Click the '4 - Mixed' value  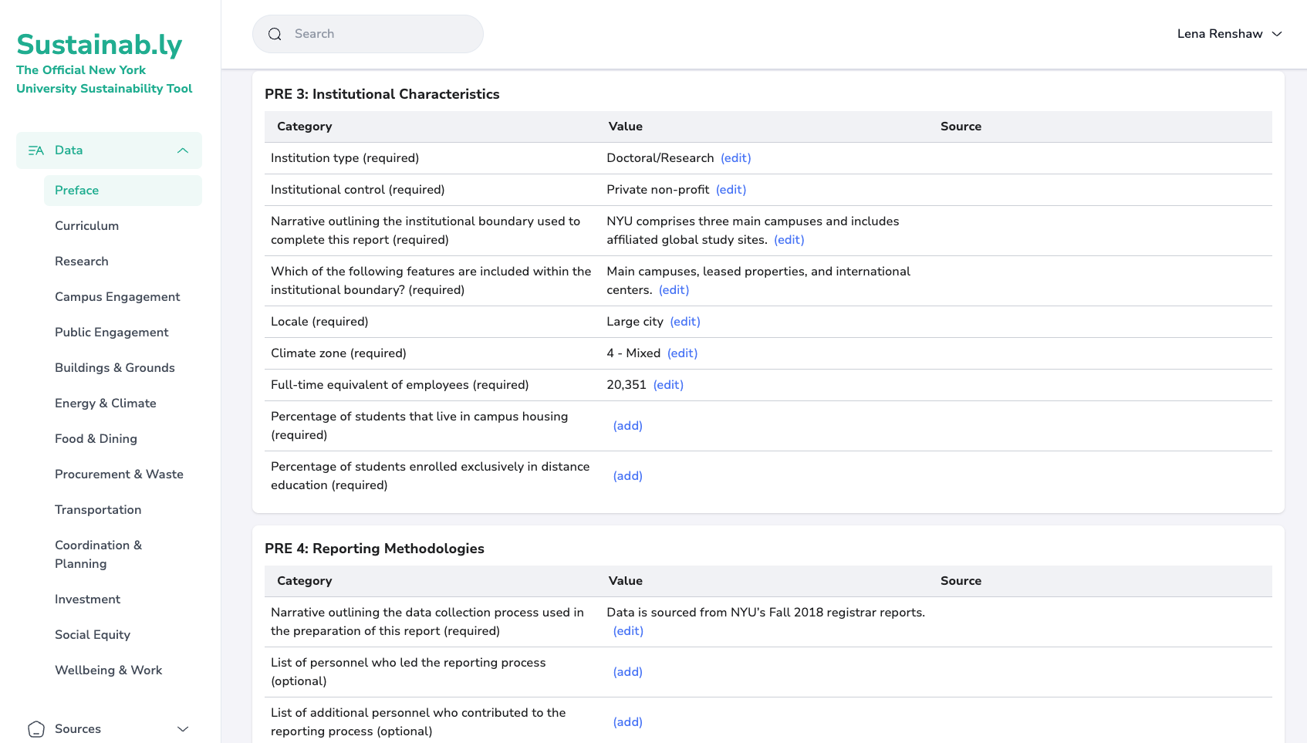click(633, 353)
